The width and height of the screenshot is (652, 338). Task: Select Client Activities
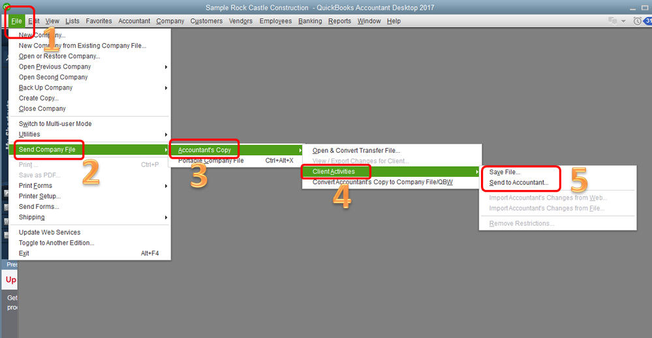(334, 172)
